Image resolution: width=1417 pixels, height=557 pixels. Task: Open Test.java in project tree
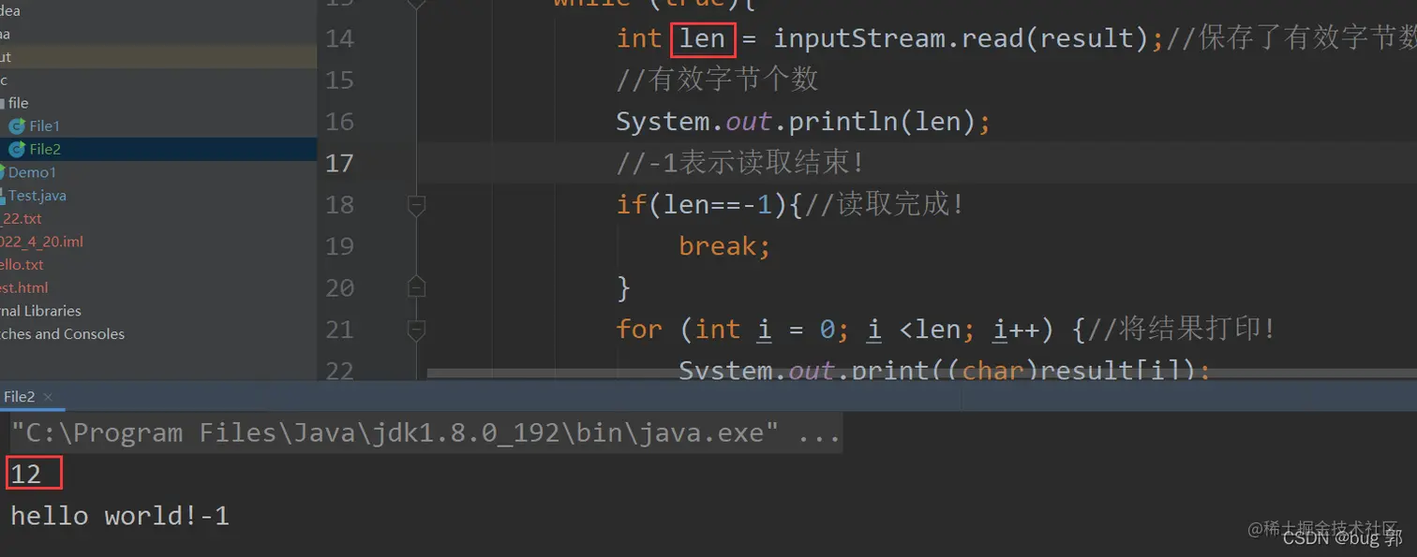pyautogui.click(x=37, y=196)
